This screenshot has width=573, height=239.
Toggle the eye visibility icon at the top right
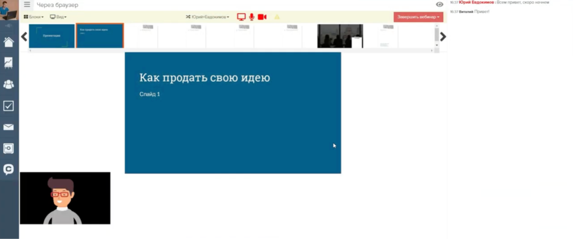(440, 4)
